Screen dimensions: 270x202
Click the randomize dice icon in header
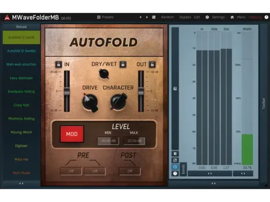click(x=154, y=17)
